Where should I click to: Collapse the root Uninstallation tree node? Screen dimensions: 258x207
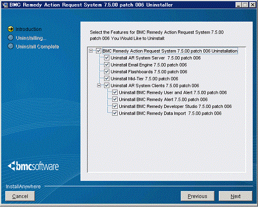point(91,51)
